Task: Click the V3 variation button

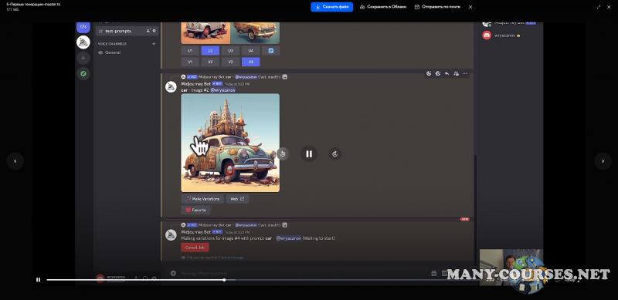Action: [x=230, y=62]
